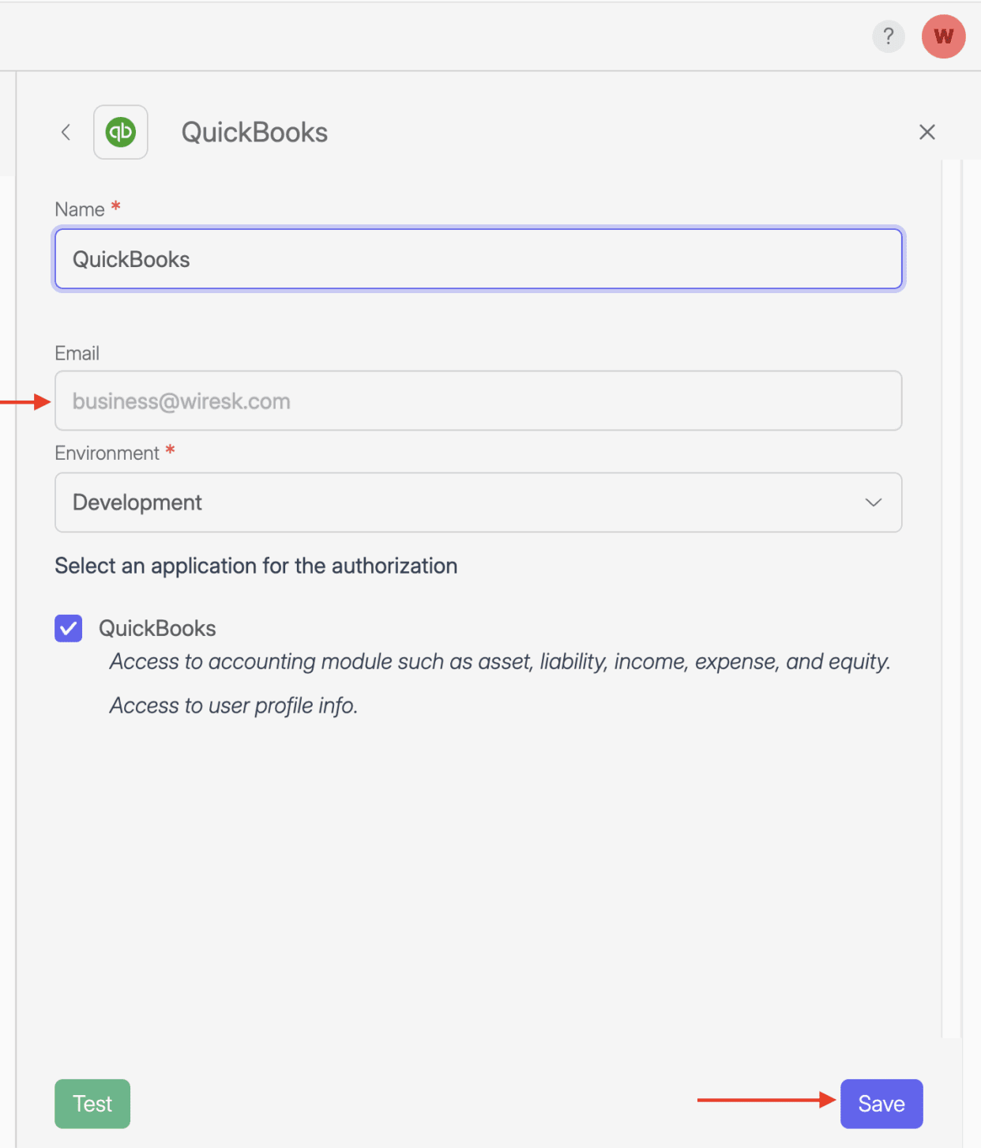Click the accounting module access description
This screenshot has height=1148, width=981.
[499, 662]
